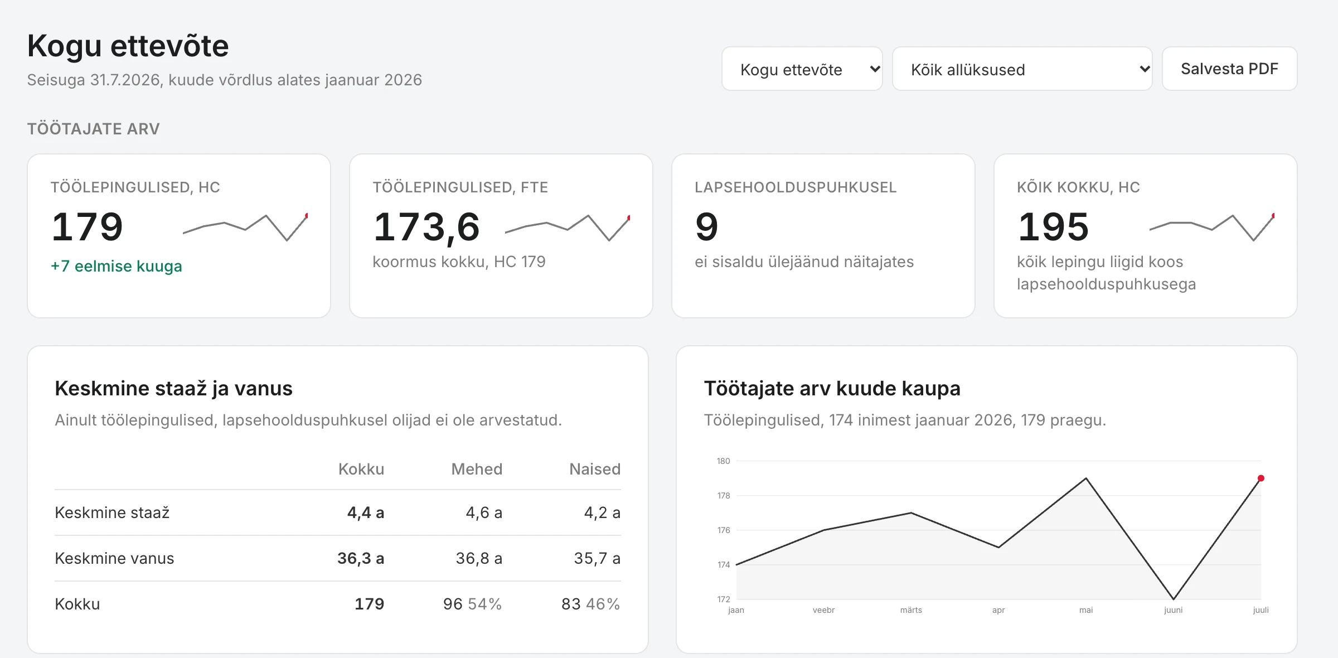The width and height of the screenshot is (1338, 658).
Task: Click the "TÖÖTAJATE ARV" section label
Action: [94, 129]
